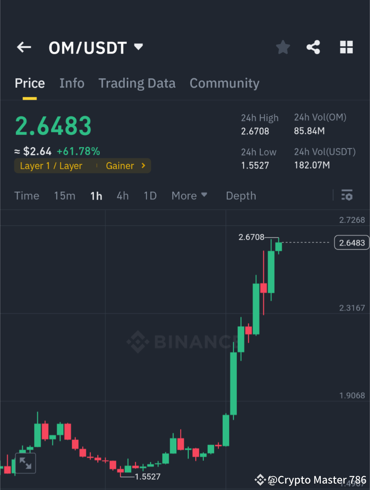Tap the back arrow to exit pair view
Image resolution: width=370 pixels, height=490 pixels.
pyautogui.click(x=24, y=48)
